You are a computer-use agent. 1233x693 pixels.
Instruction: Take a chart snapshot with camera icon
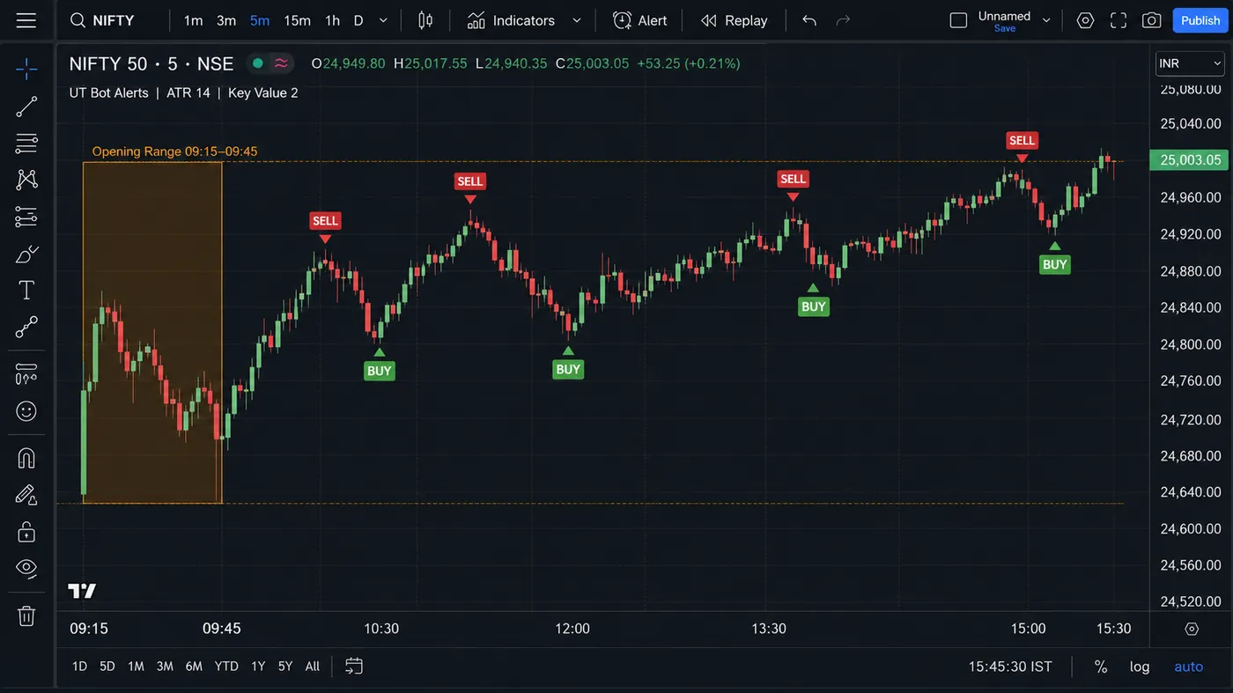click(x=1152, y=20)
